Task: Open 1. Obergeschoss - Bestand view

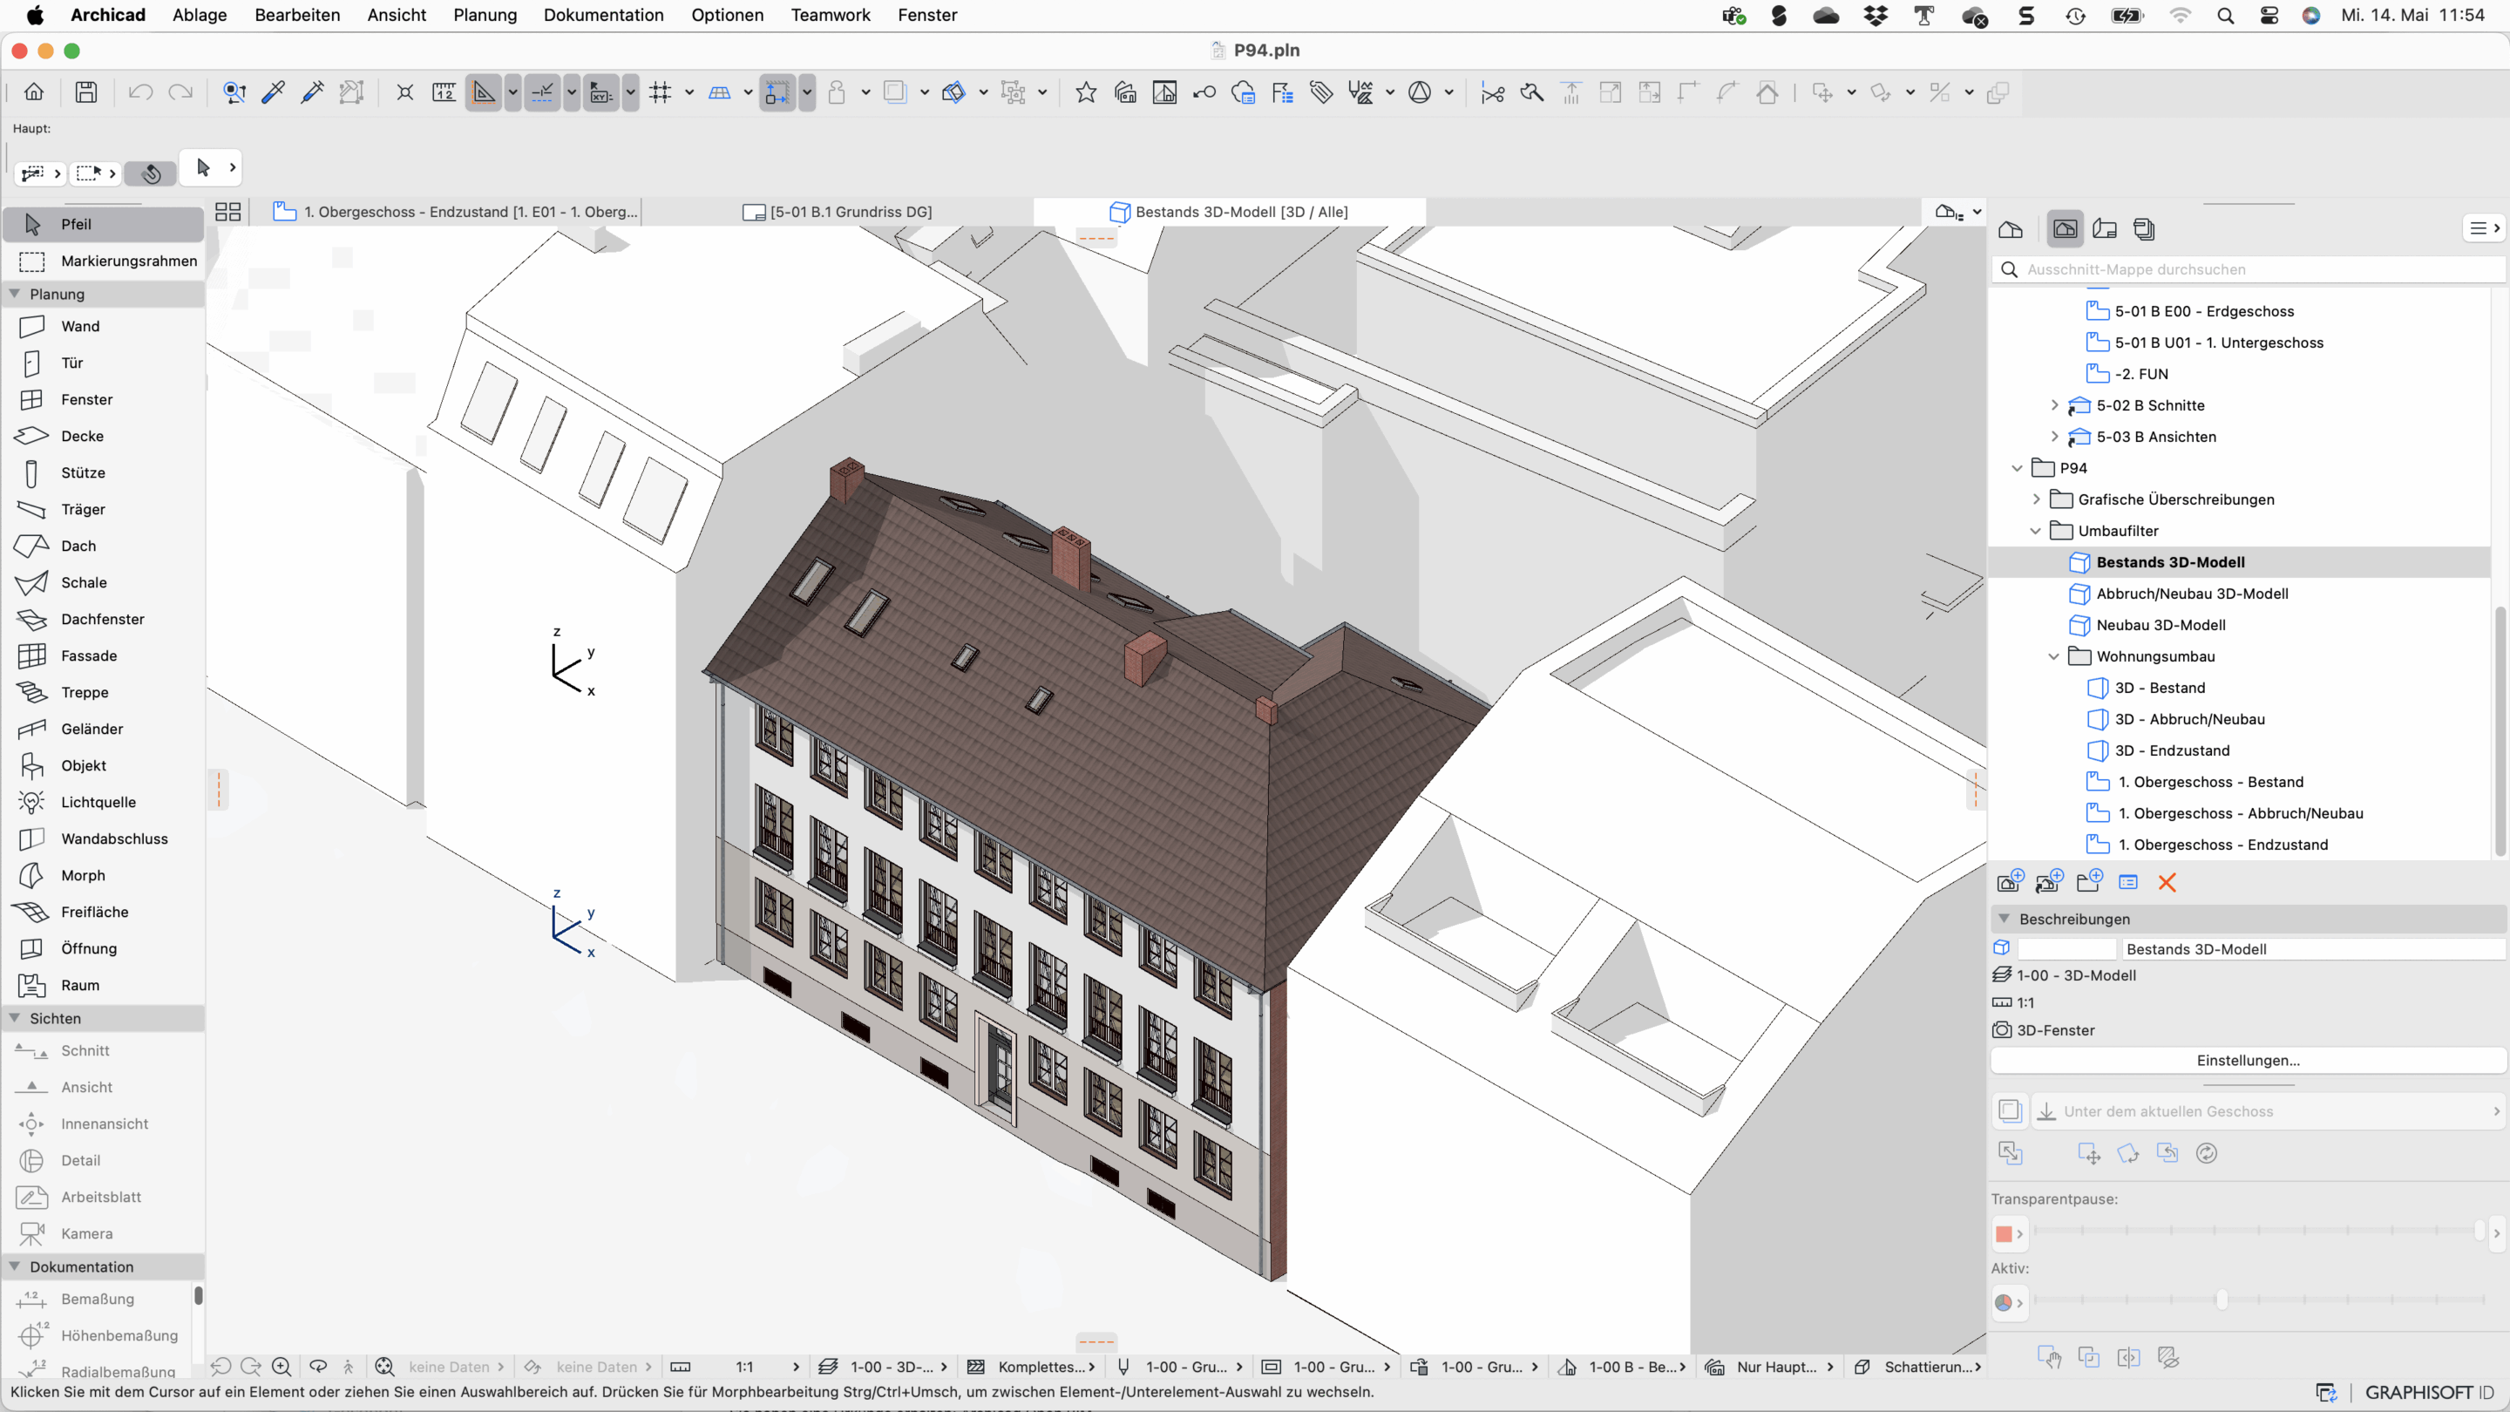Action: (x=2210, y=782)
